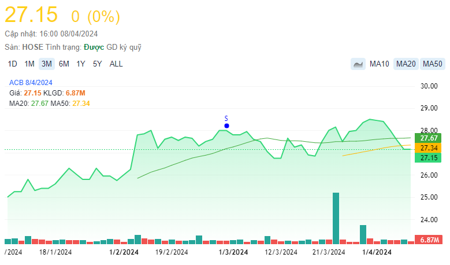Switch chart to 6M range

64,64
